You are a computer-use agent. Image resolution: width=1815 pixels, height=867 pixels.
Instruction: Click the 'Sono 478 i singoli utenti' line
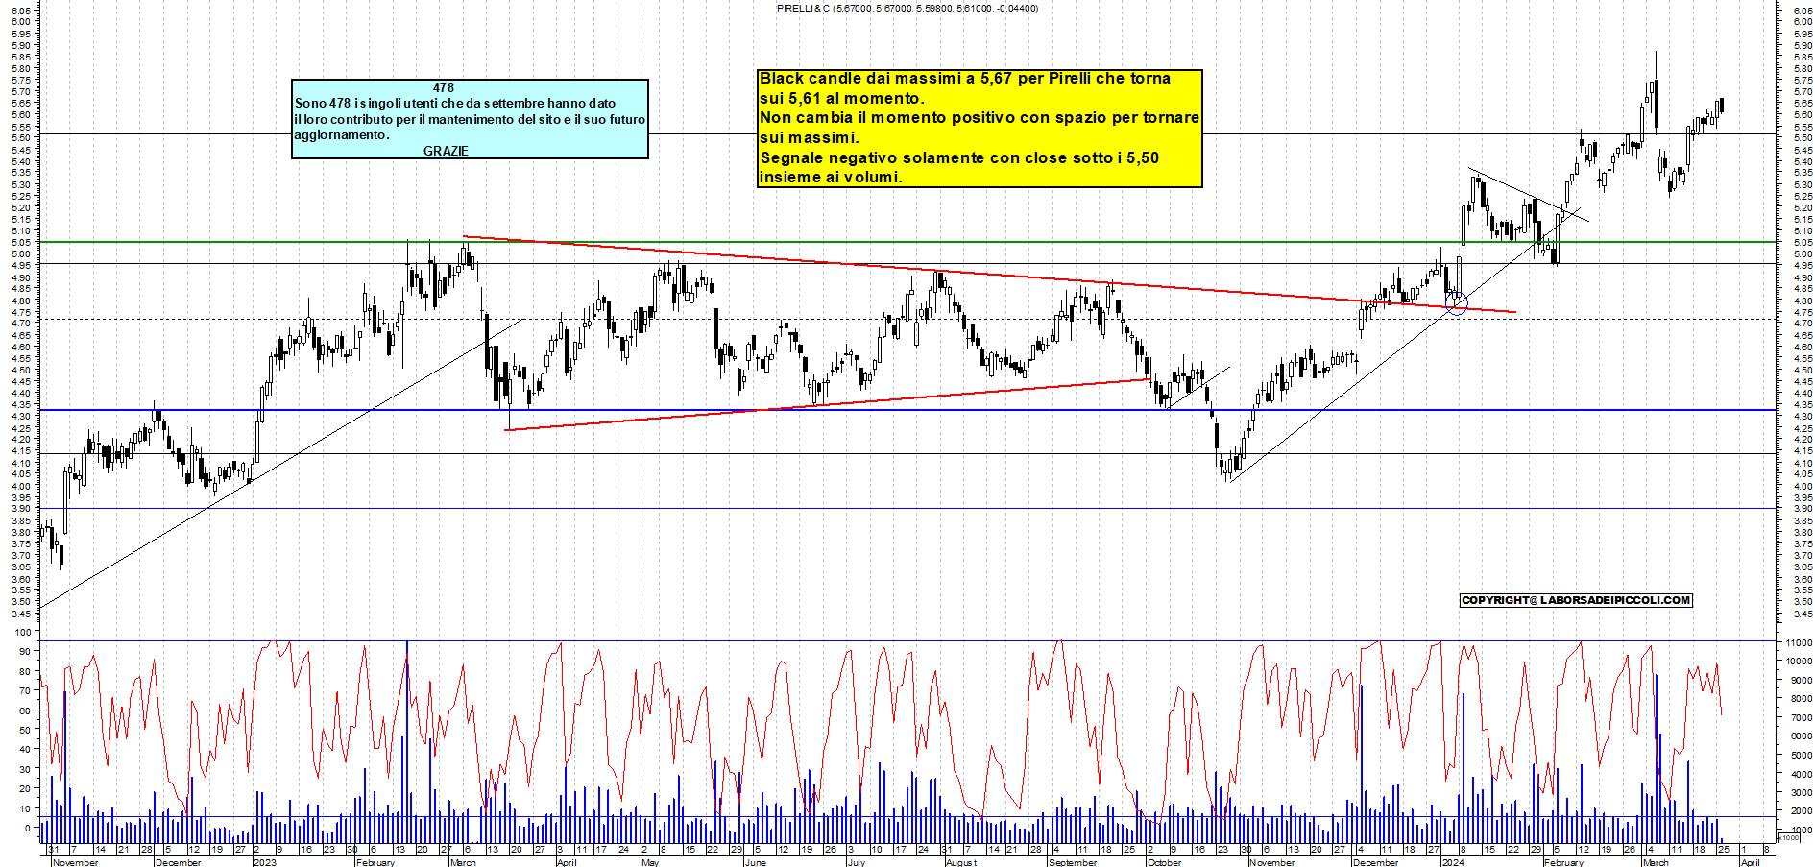click(x=455, y=103)
